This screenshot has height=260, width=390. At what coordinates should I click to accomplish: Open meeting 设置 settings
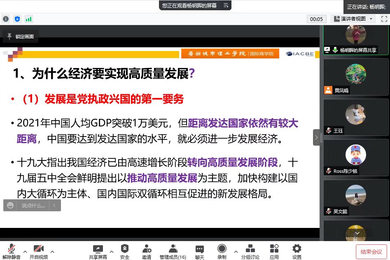(x=297, y=251)
